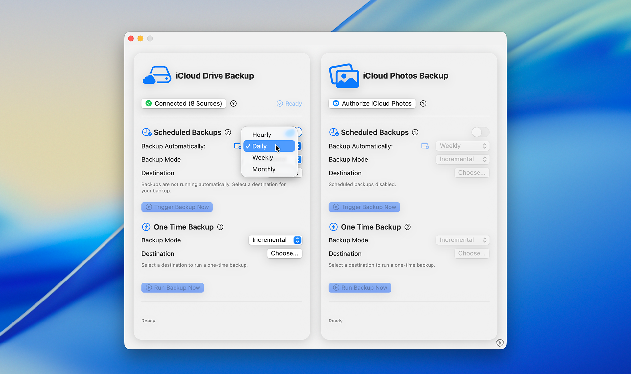Click the iCloud Drive Backup drive icon
Image resolution: width=631 pixels, height=374 pixels.
pyautogui.click(x=157, y=75)
